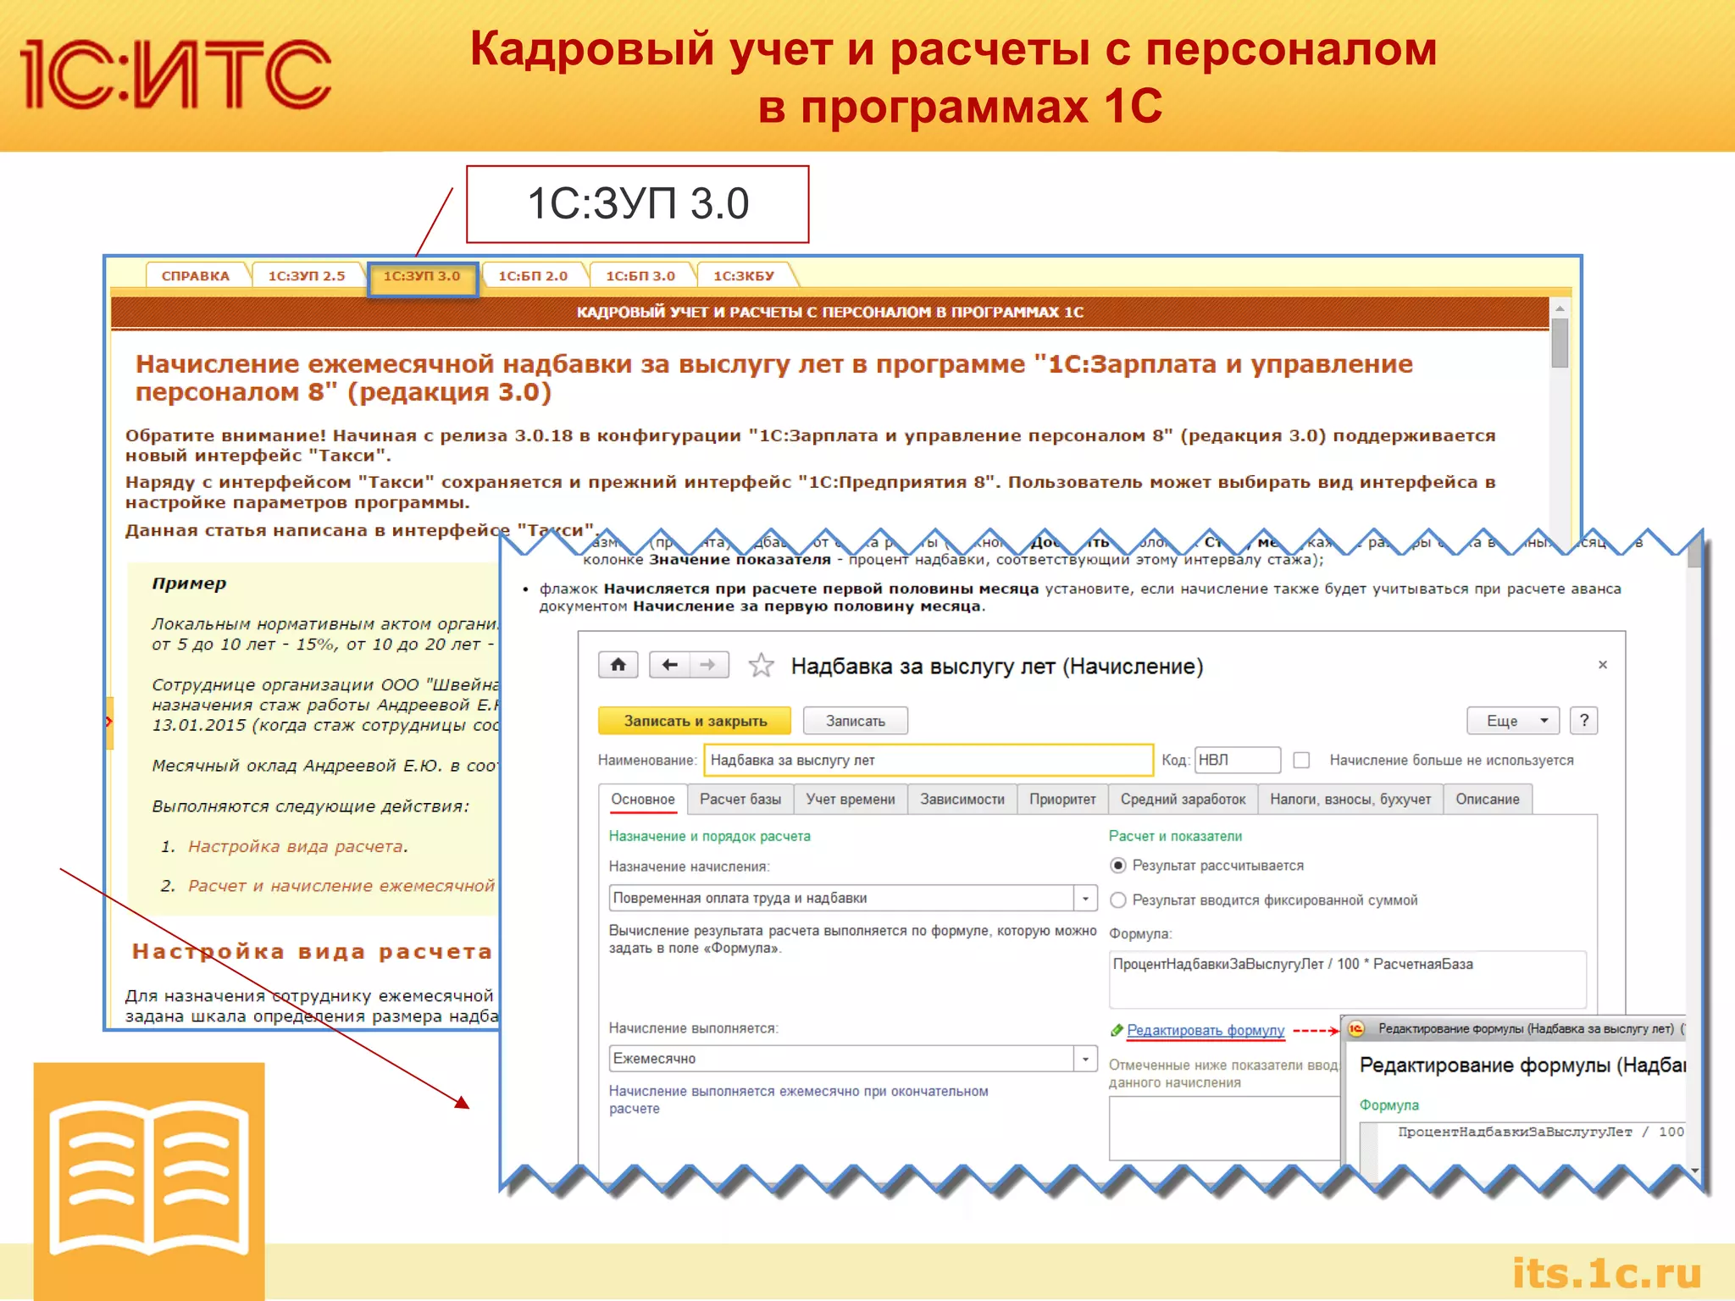This screenshot has width=1735, height=1301.
Task: Click the Записать и закрыть button
Action: [695, 721]
